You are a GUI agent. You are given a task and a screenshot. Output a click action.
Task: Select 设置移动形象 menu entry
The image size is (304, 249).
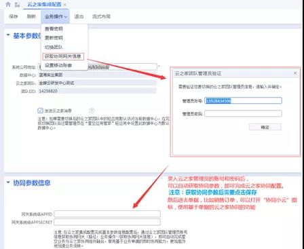(x=58, y=65)
